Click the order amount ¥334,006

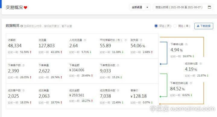click(x=77, y=70)
